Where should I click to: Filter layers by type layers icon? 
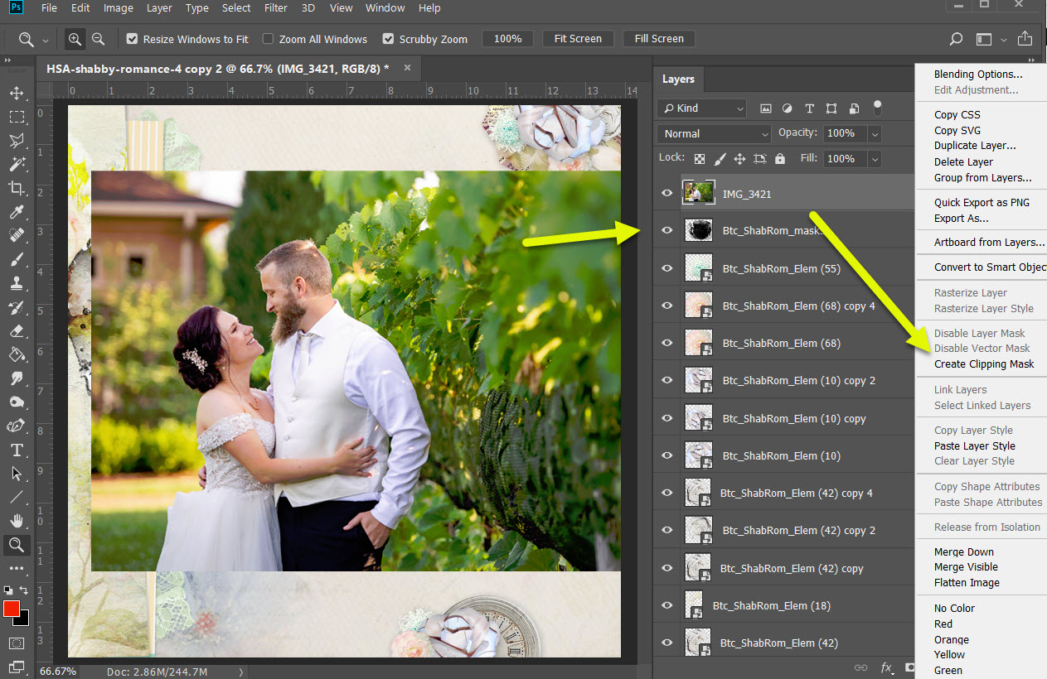click(809, 108)
